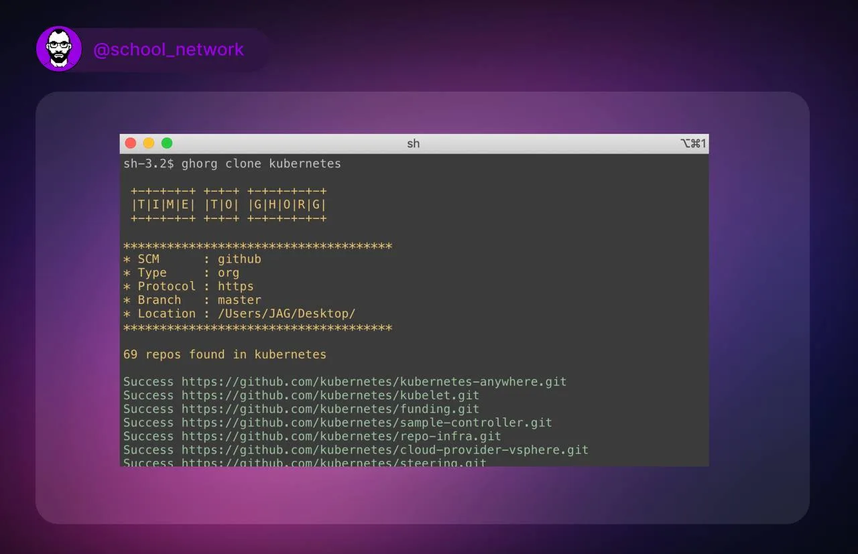858x554 pixels.
Task: Click the TIME TO GHORG ASCII banner
Action: [229, 205]
